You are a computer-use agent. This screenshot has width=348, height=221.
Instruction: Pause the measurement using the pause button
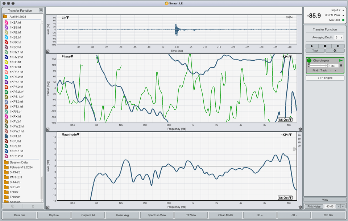(x=338, y=46)
